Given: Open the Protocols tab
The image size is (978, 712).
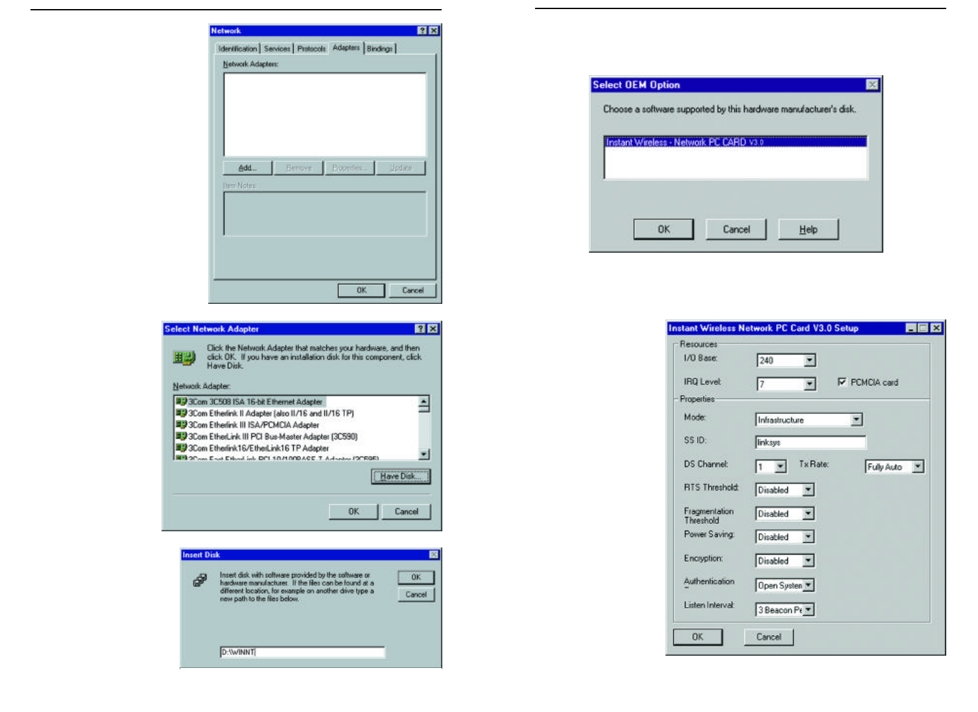Looking at the screenshot, I should click(311, 49).
